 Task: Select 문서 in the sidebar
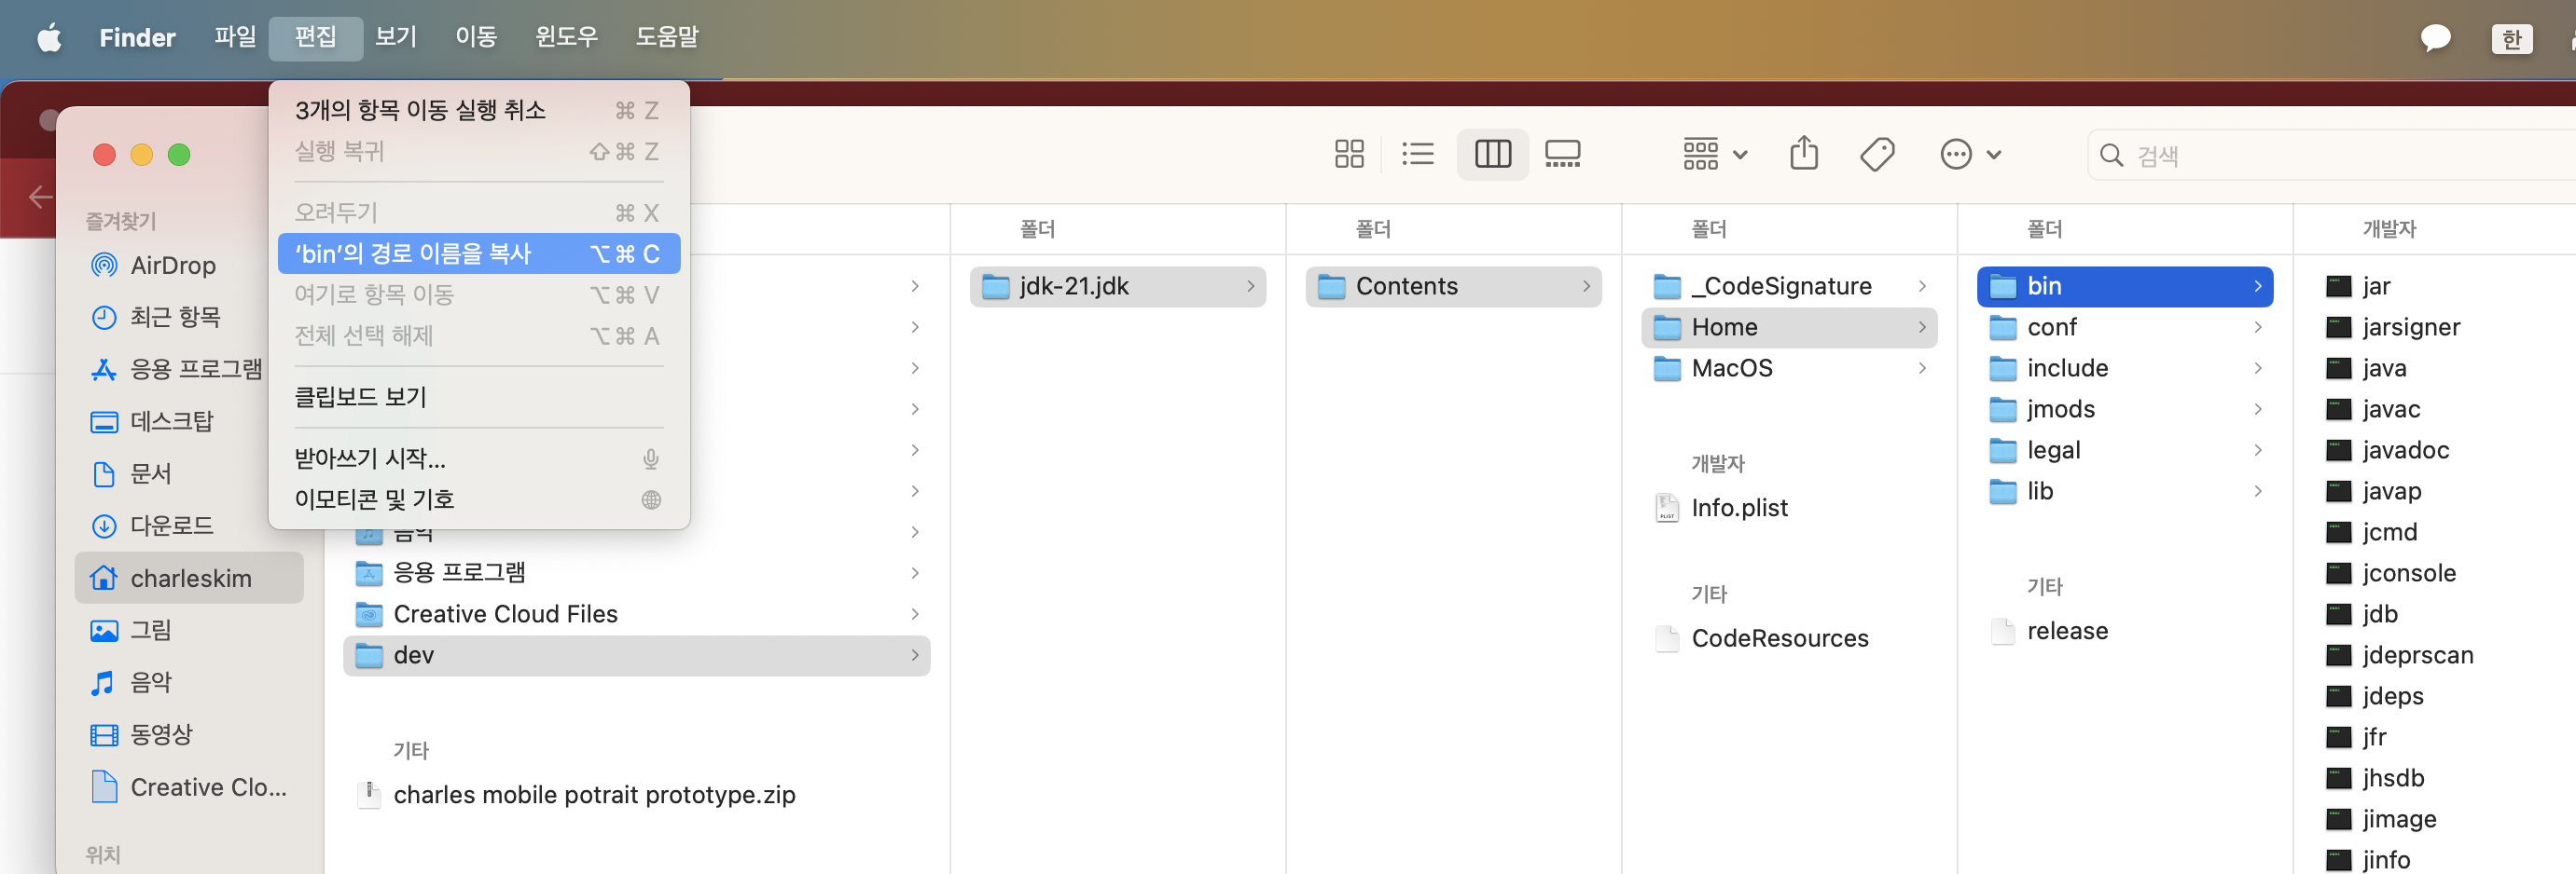click(188, 473)
